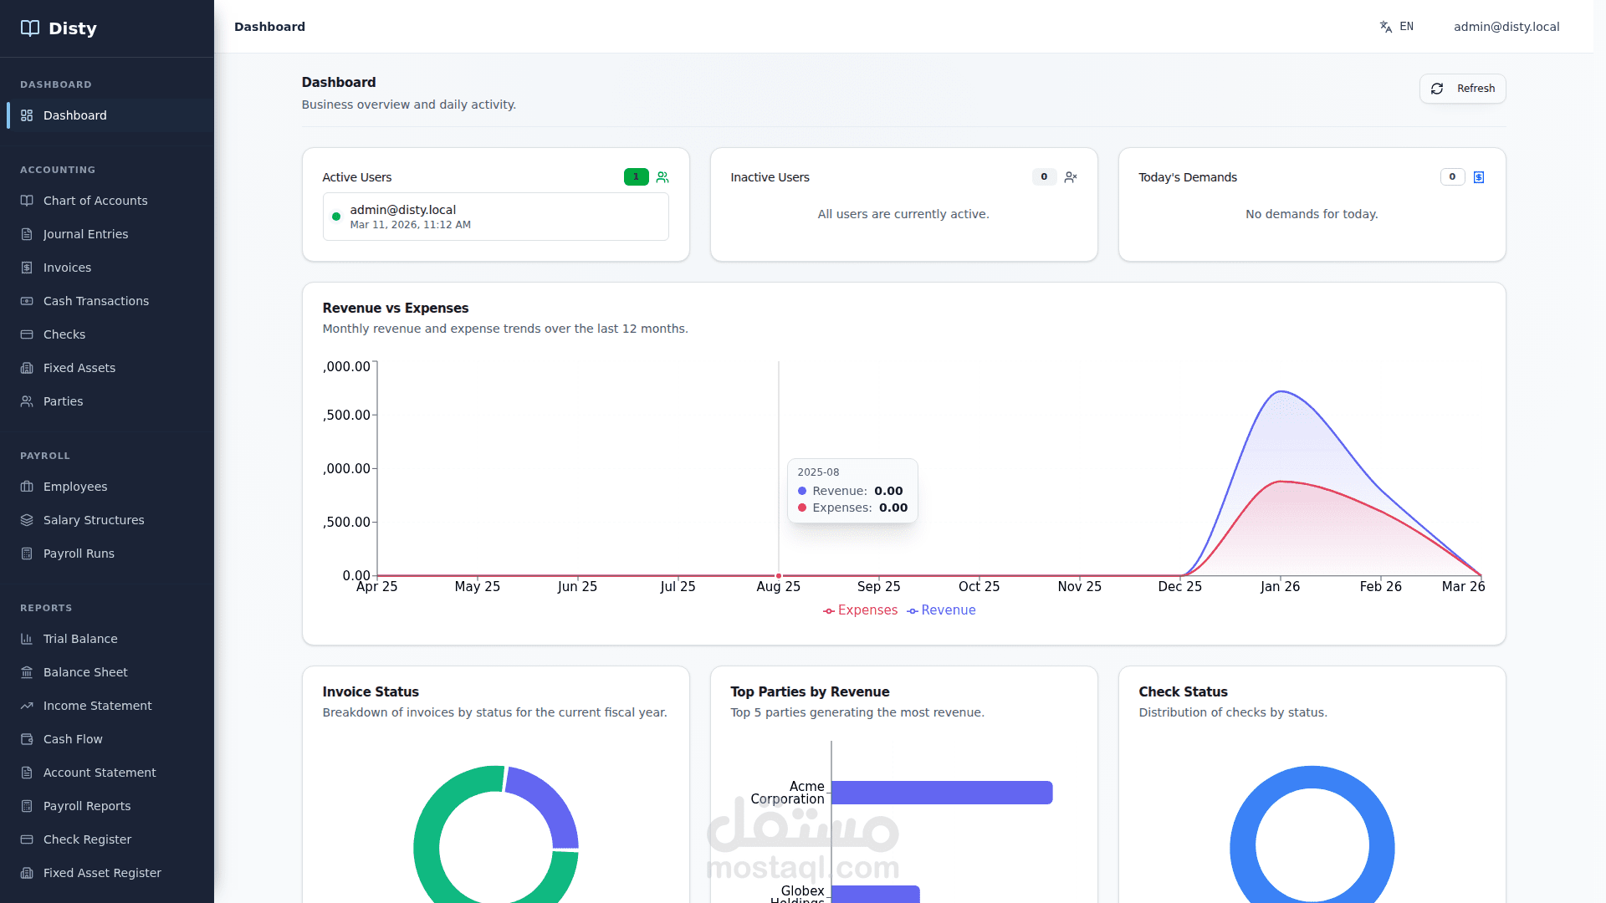The height and width of the screenshot is (903, 1606).
Task: Click the Today's Demands document icon
Action: [1479, 177]
